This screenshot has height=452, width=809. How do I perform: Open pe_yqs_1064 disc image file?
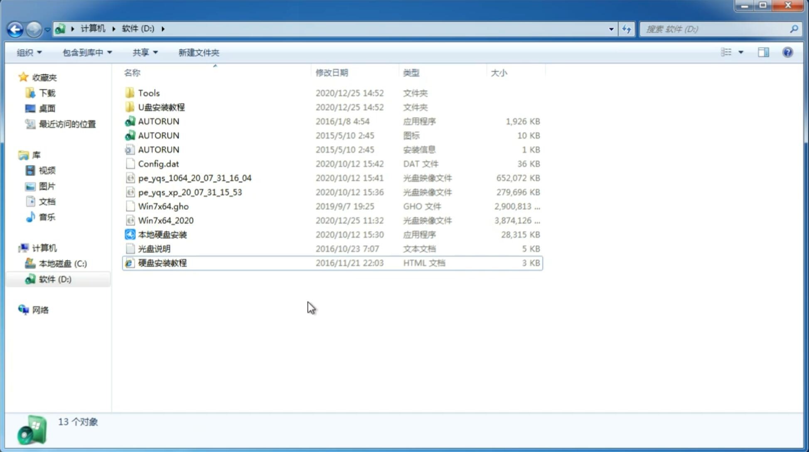click(x=194, y=178)
